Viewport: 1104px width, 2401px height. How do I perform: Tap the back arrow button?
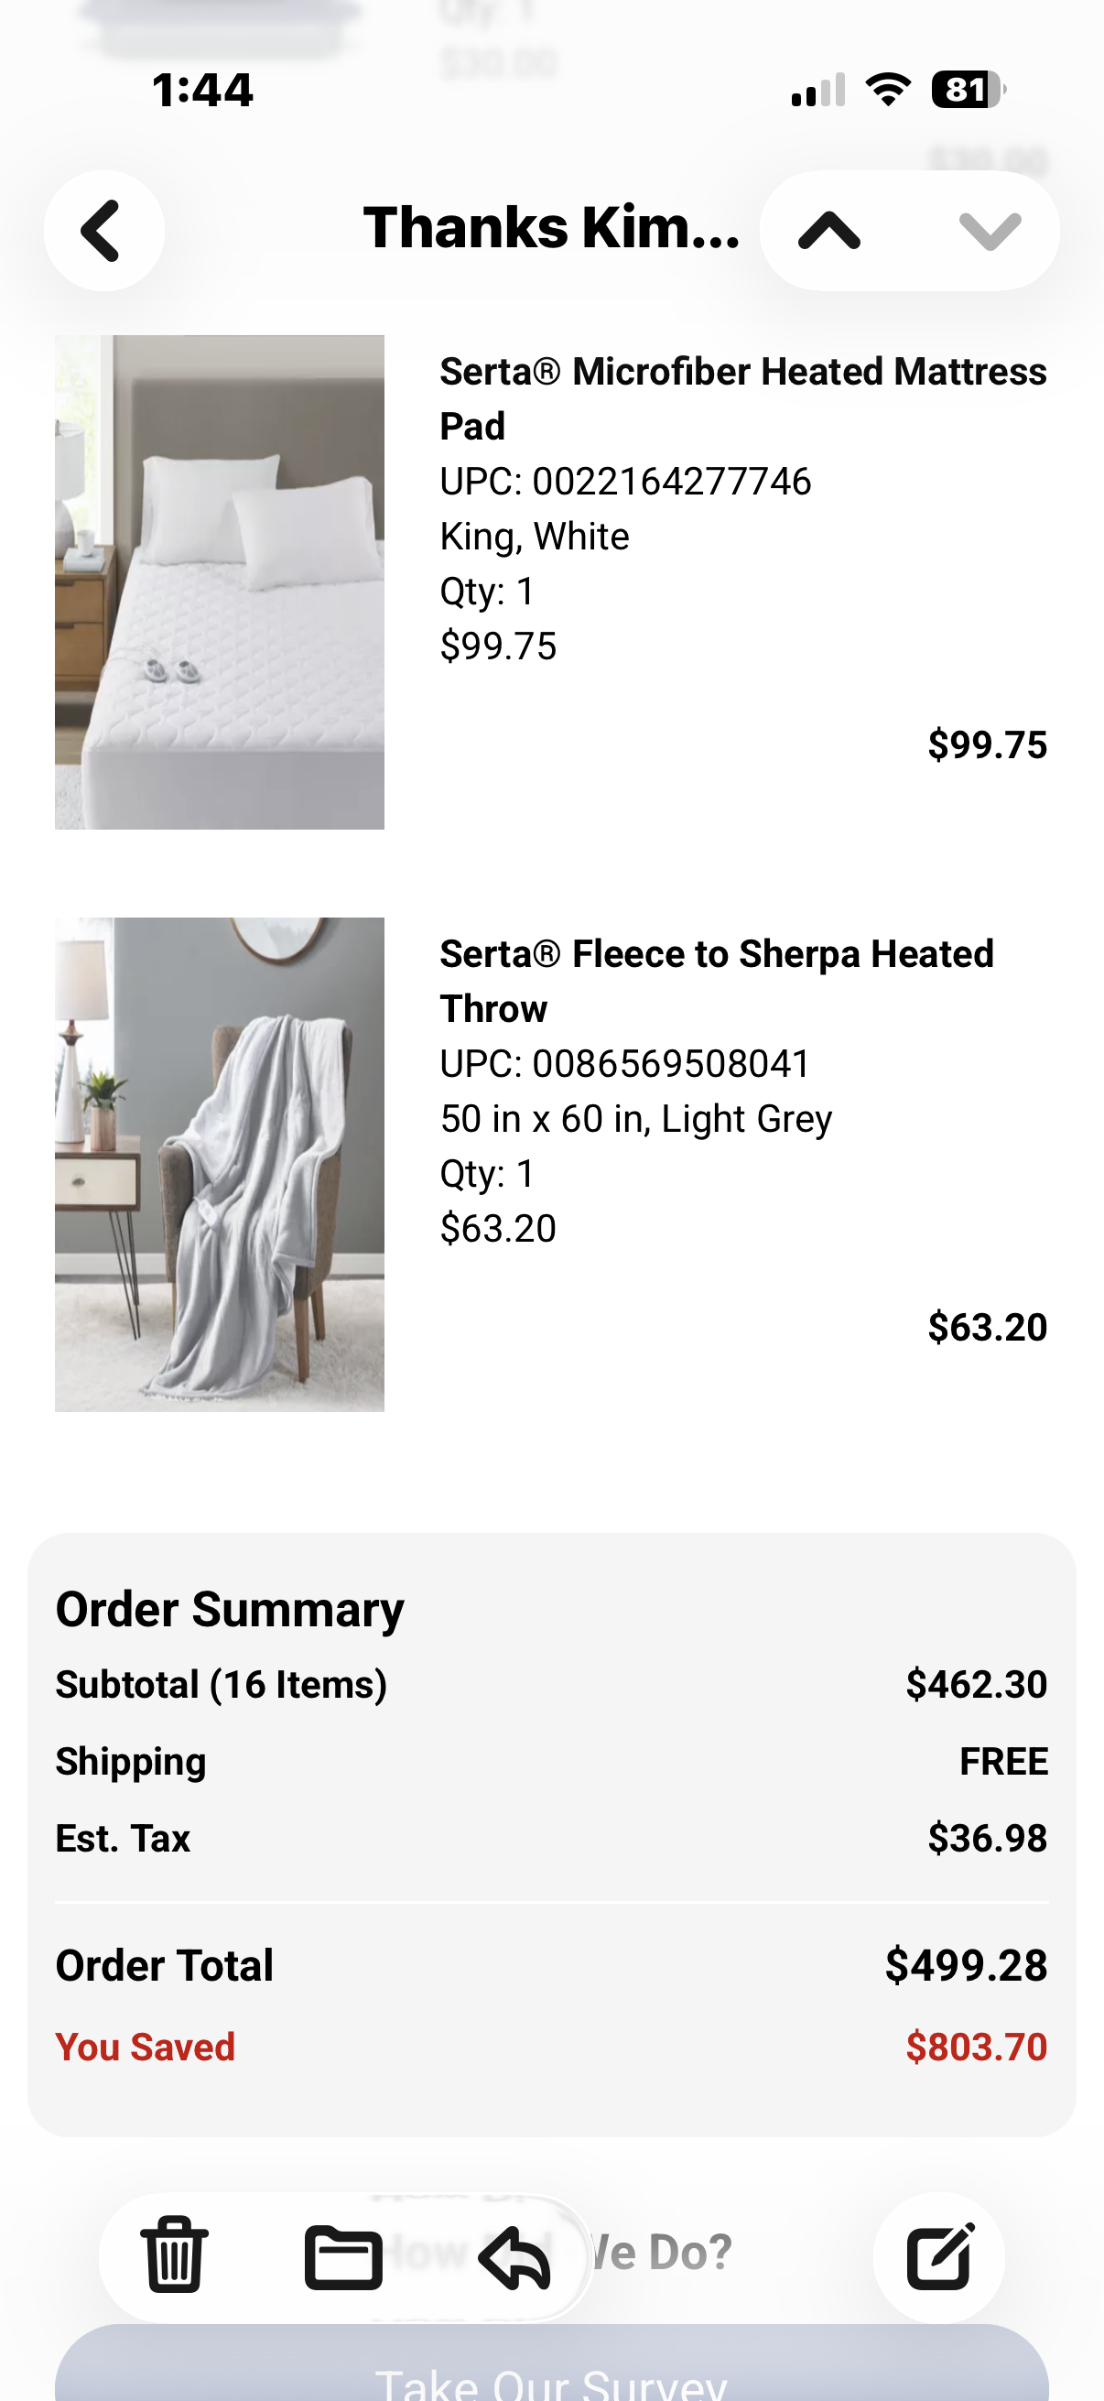[103, 230]
